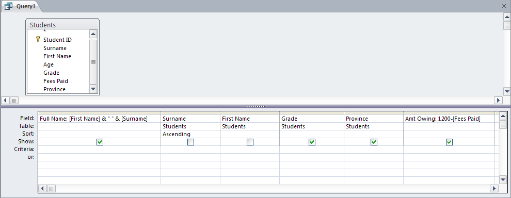
Task: Click the design grid scroll-left arrow
Action: click(43, 188)
